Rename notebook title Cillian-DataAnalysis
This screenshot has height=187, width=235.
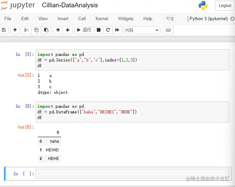point(70,5)
